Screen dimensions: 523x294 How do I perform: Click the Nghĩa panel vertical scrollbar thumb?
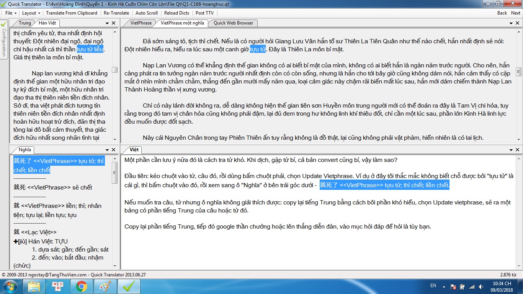[x=114, y=173]
